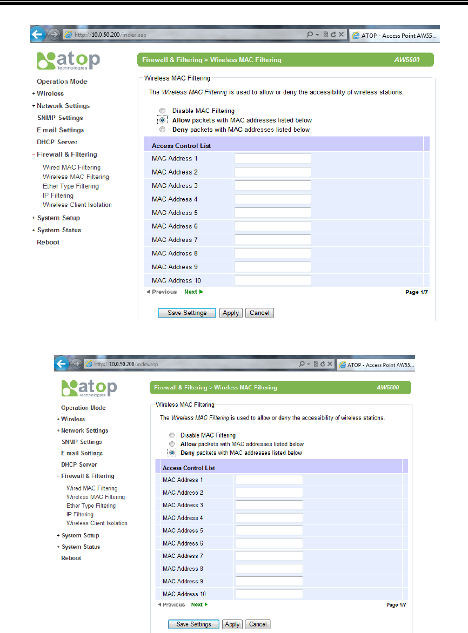The image size is (468, 633).
Task: Open Operation Mode in upper sidebar
Action: (62, 82)
